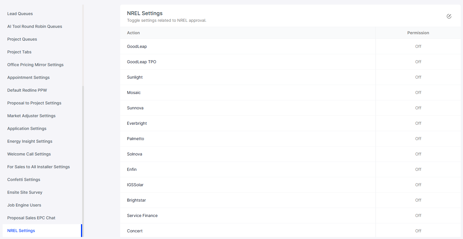The image size is (463, 239).
Task: Select Project Tabs sidebar item
Action: pyautogui.click(x=19, y=52)
